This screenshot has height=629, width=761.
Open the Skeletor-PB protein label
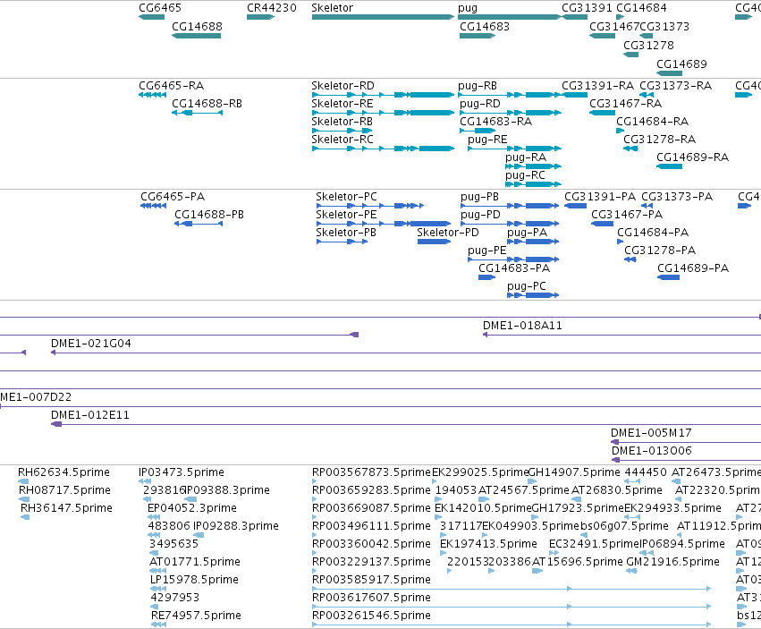tap(347, 232)
